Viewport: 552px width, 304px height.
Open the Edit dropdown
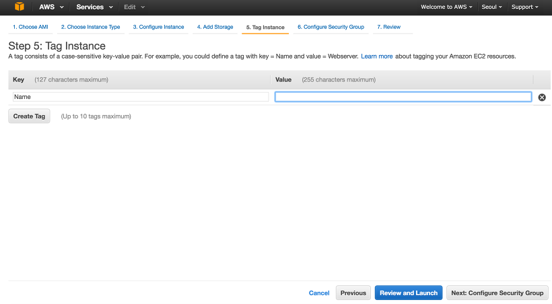[134, 7]
